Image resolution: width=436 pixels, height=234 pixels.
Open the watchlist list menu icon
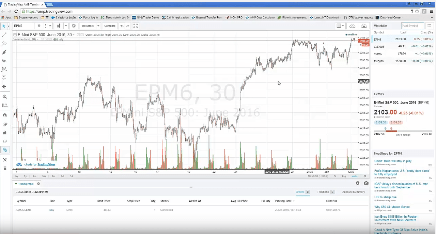(x=429, y=26)
